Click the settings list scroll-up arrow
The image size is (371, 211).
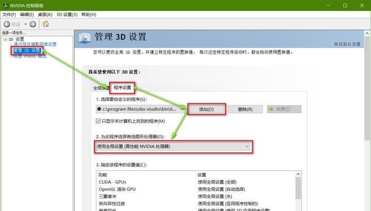pos(298,174)
